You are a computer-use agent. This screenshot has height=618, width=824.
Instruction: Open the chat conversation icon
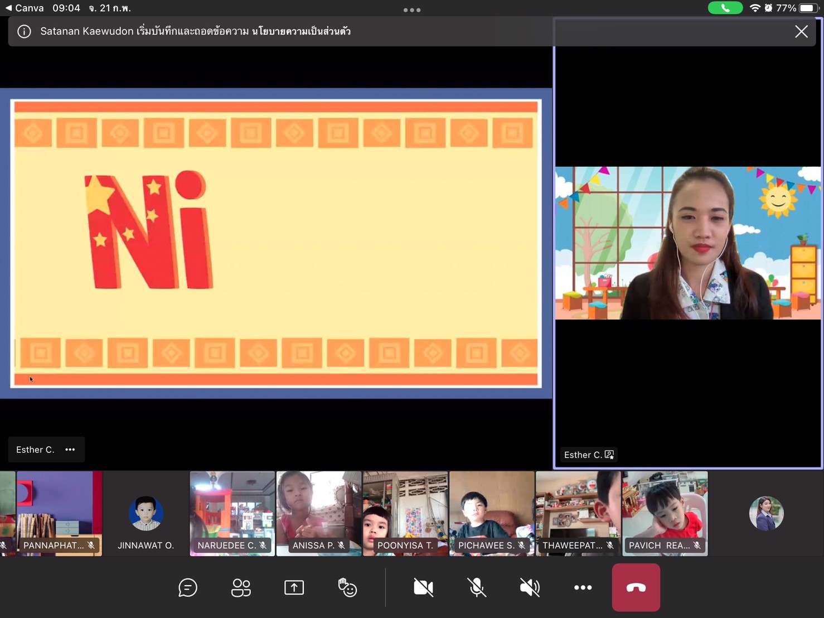click(188, 587)
